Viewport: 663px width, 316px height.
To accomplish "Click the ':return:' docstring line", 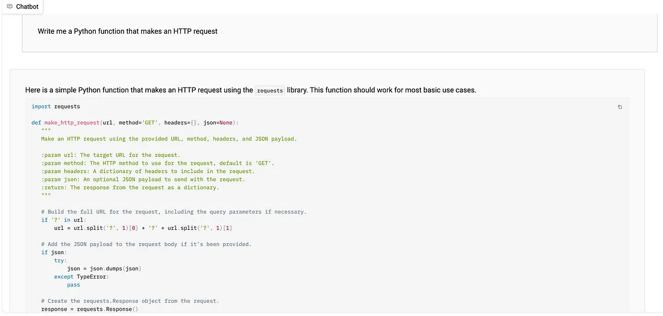I will point(130,188).
